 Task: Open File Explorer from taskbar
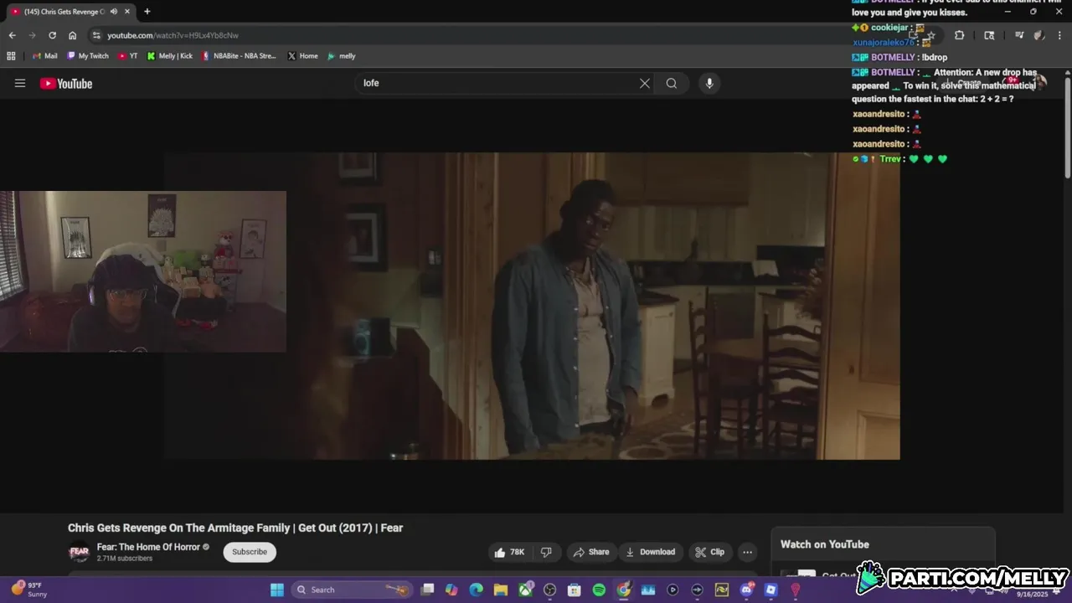click(x=501, y=590)
